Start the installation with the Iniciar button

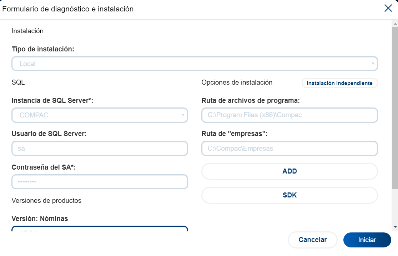[367, 240]
